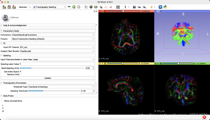Collapse the Parameters Node section
210x120 pixels.
coord(48,31)
